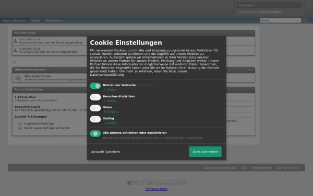
Task: Toggle Alle Dienste aktivieren oder deaktivieren switch
Action: 95,134
